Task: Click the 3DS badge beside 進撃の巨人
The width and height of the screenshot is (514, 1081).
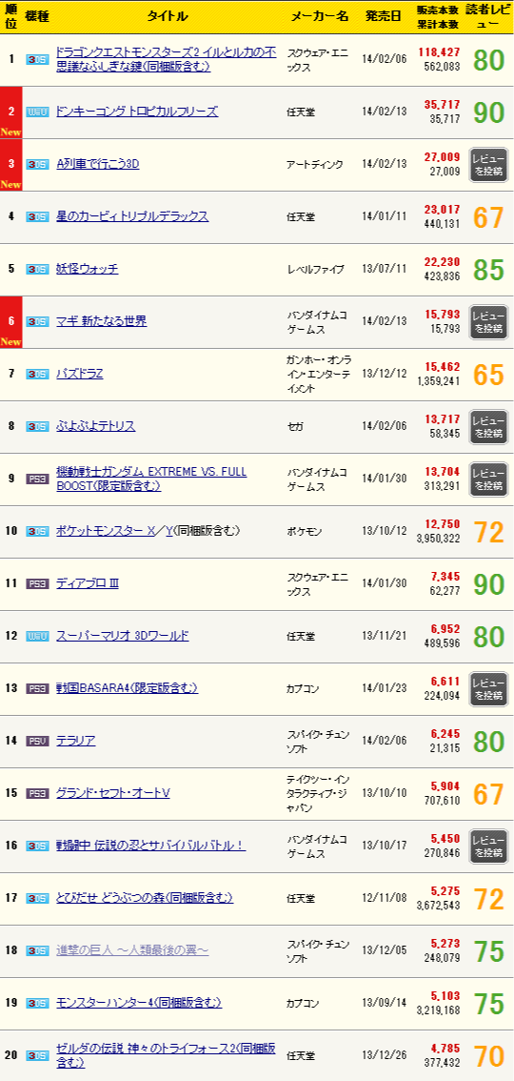Action: point(37,950)
